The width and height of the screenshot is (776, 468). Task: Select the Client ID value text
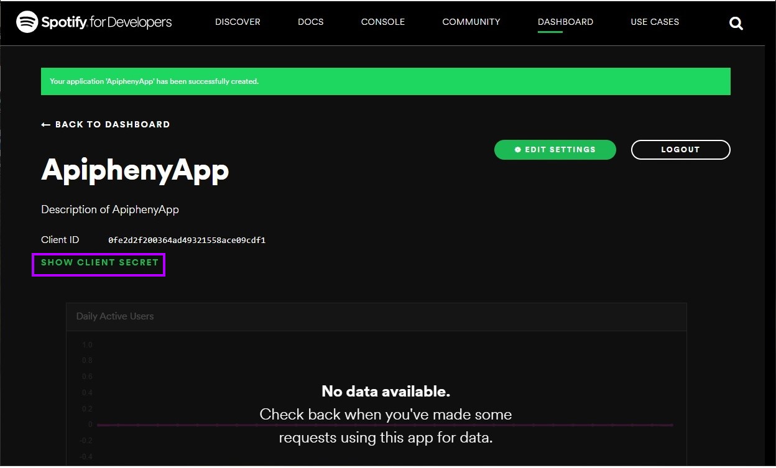tap(187, 240)
